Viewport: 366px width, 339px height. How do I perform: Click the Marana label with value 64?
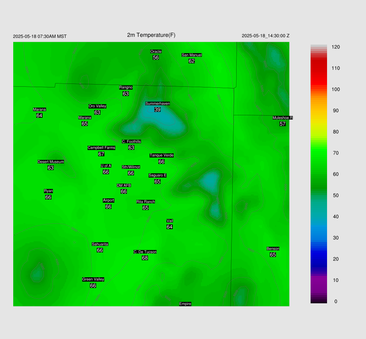[39, 110]
